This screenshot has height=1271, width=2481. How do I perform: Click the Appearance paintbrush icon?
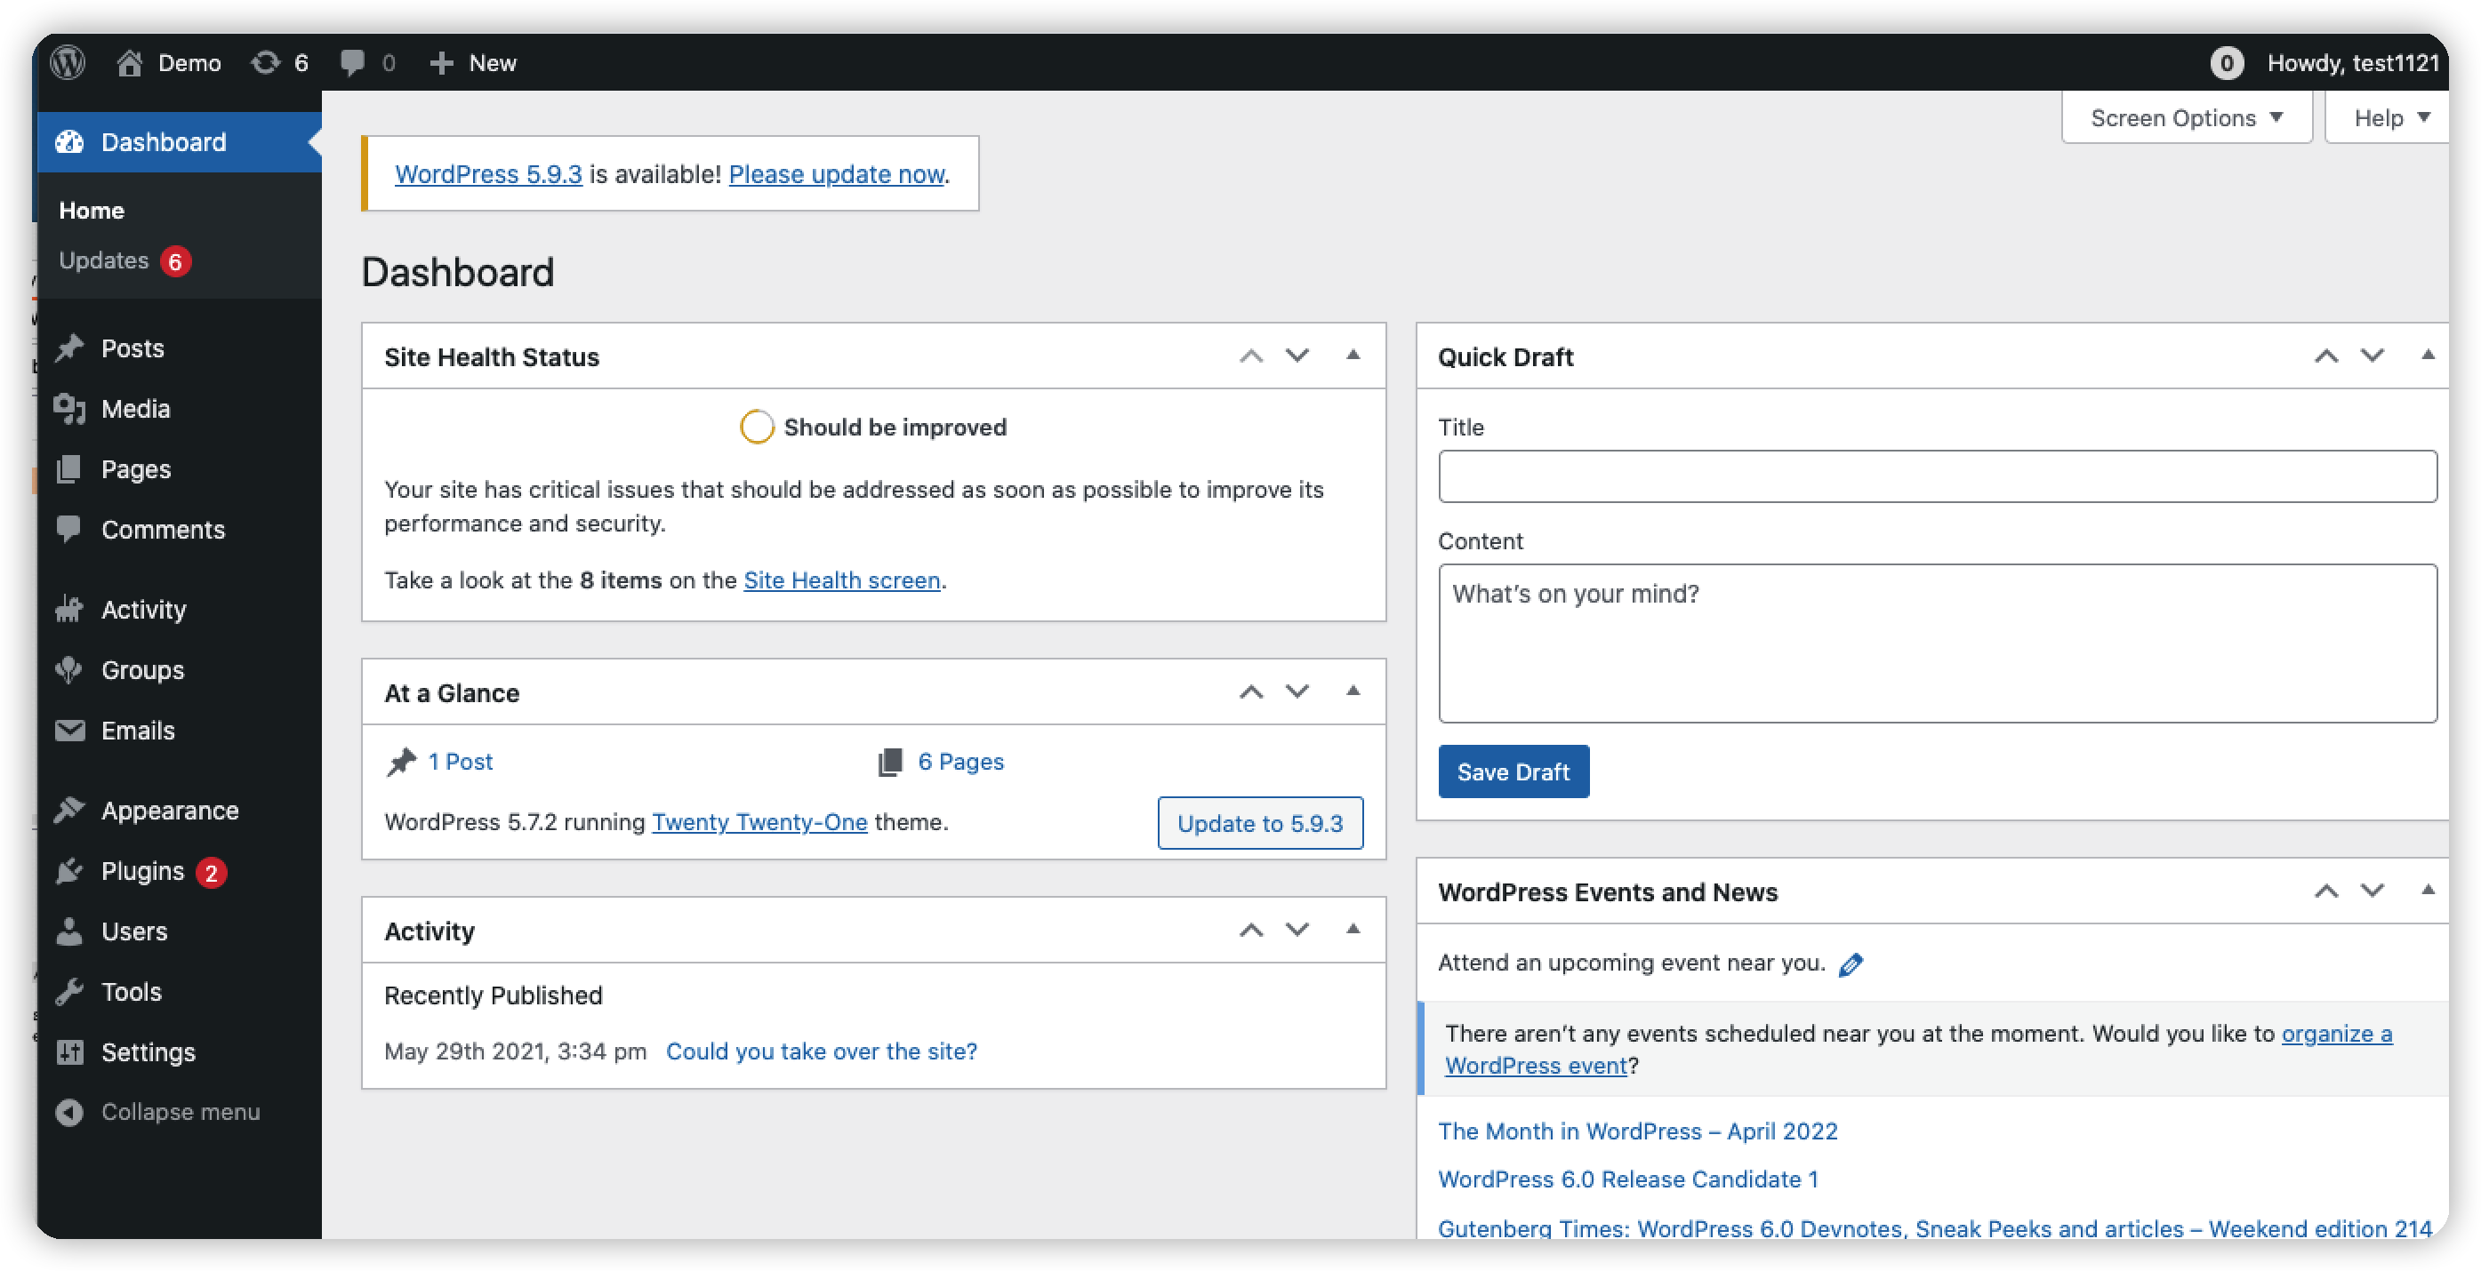tap(70, 810)
